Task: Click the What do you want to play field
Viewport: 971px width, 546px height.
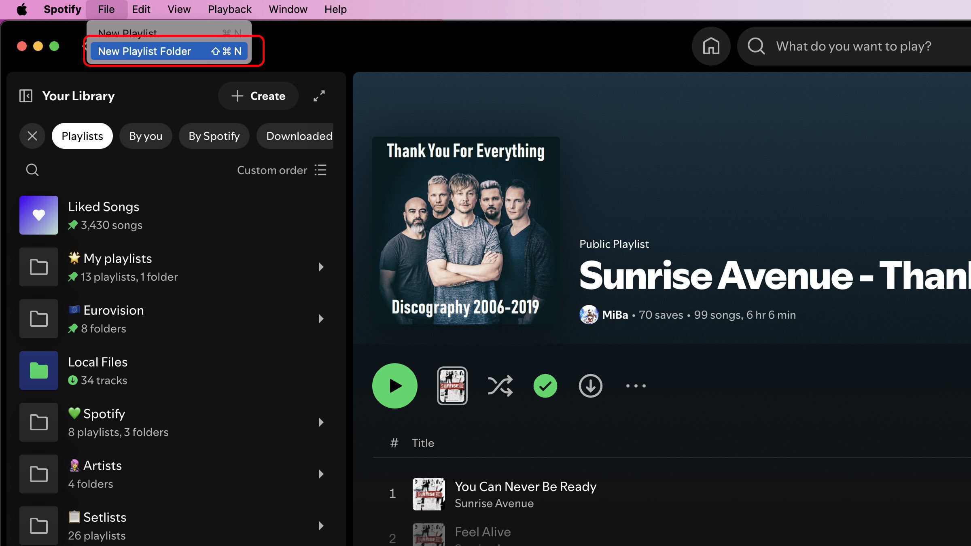Action: click(854, 46)
